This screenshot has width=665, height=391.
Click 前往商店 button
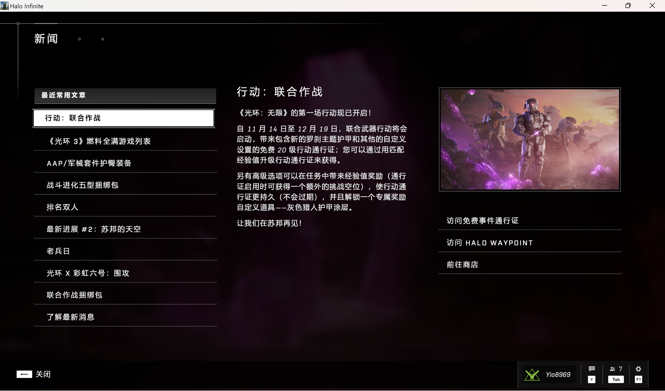[x=530, y=264]
